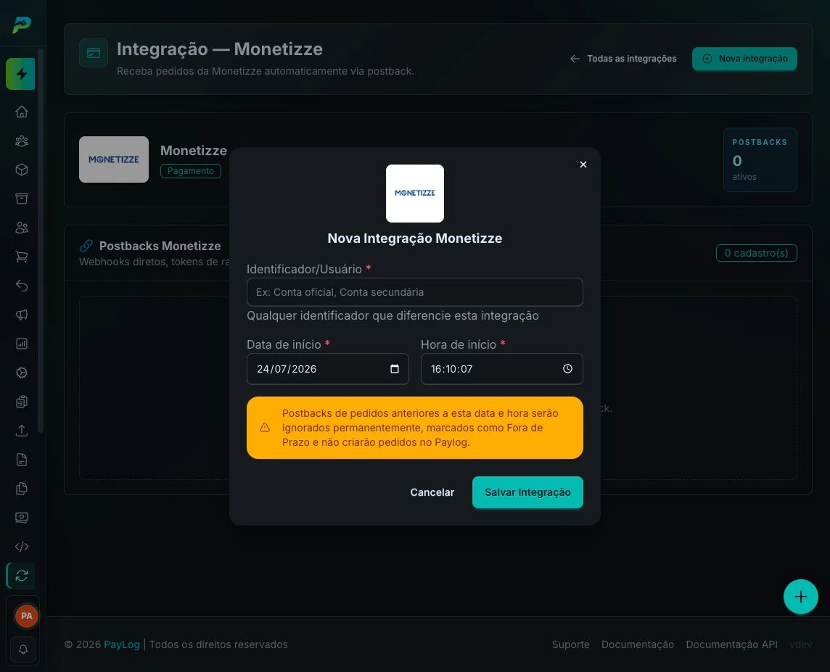Image resolution: width=830 pixels, height=672 pixels.
Task: Click the sidebar vertical scrollbar
Action: coord(41,241)
